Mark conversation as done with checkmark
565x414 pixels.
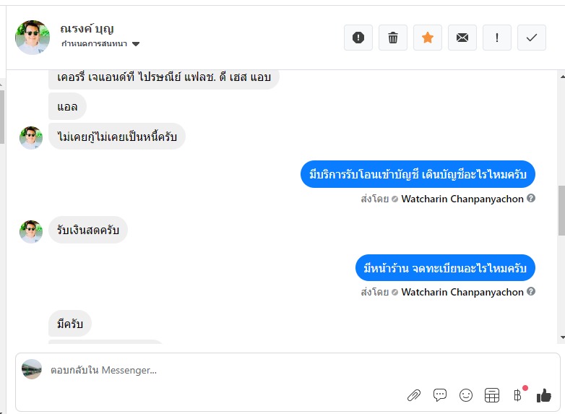pyautogui.click(x=532, y=38)
